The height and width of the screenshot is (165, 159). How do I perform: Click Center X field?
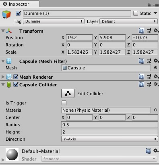tap(79, 117)
